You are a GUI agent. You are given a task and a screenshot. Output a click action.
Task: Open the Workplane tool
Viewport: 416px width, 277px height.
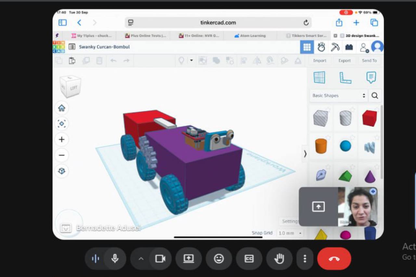coord(319,78)
